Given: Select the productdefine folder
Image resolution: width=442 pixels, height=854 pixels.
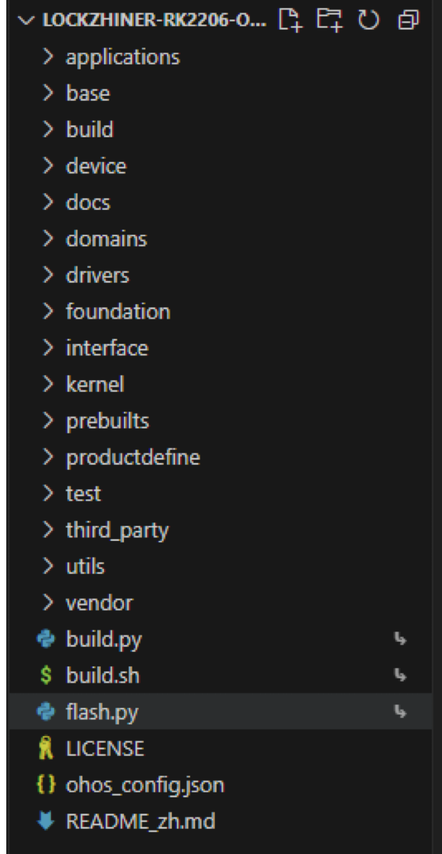Looking at the screenshot, I should pyautogui.click(x=132, y=458).
